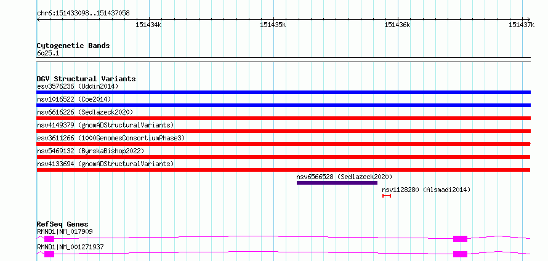Click the right exon of RMND1|NM_017909

click(x=460, y=239)
